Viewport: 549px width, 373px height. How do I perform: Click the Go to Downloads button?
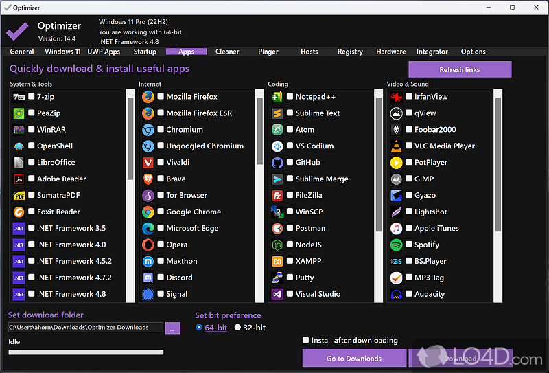tap(354, 358)
